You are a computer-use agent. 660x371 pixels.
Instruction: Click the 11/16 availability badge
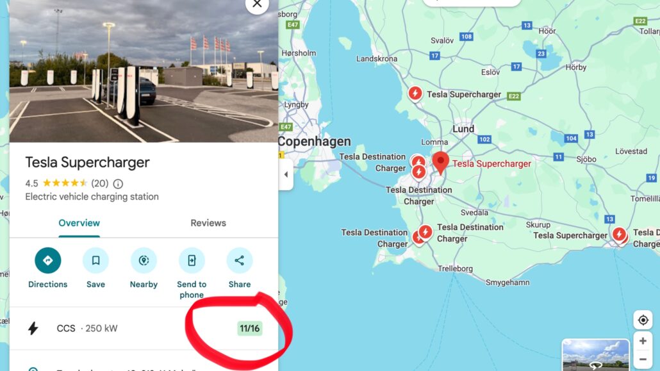coord(250,329)
